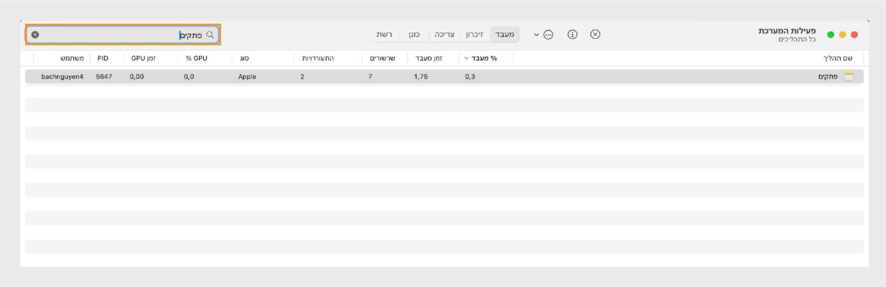
Task: Click the stop process X icon
Action: (x=595, y=35)
